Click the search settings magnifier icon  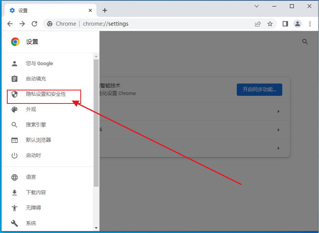(305, 42)
